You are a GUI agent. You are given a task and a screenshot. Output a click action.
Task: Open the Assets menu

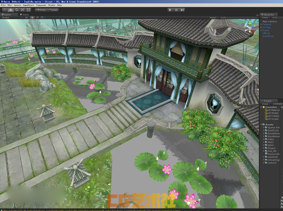click(18, 5)
